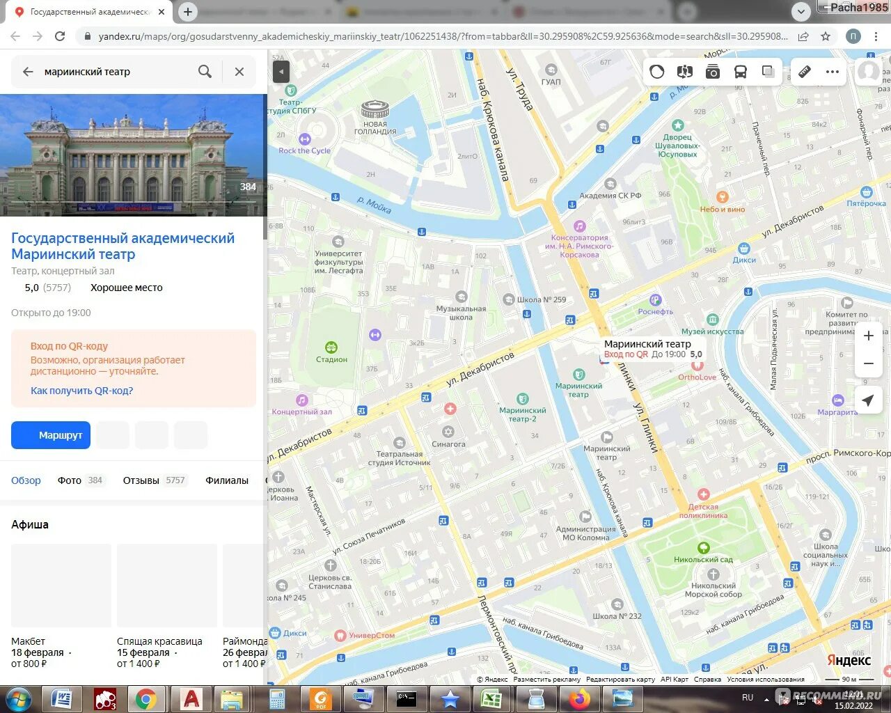Toggle moving public transport bus layer
This screenshot has width=891, height=713.
click(740, 71)
